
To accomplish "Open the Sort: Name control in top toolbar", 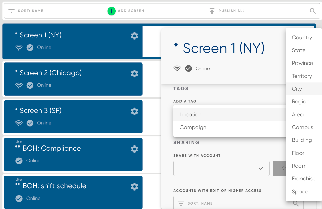I will pyautogui.click(x=26, y=11).
